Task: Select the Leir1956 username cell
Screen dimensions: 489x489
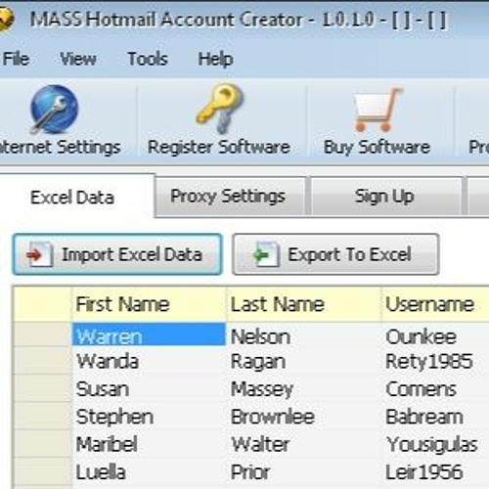Action: click(x=435, y=471)
